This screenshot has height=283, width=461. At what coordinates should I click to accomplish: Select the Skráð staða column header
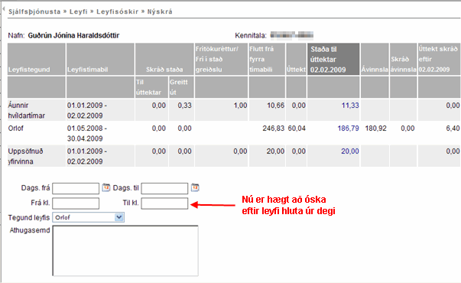coord(164,59)
